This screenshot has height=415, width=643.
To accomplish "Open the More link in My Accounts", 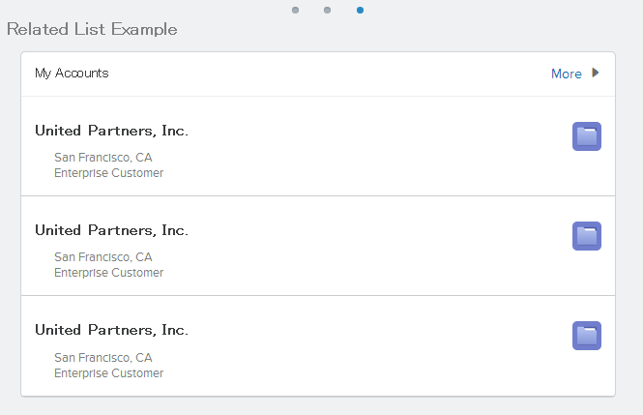I will point(567,74).
